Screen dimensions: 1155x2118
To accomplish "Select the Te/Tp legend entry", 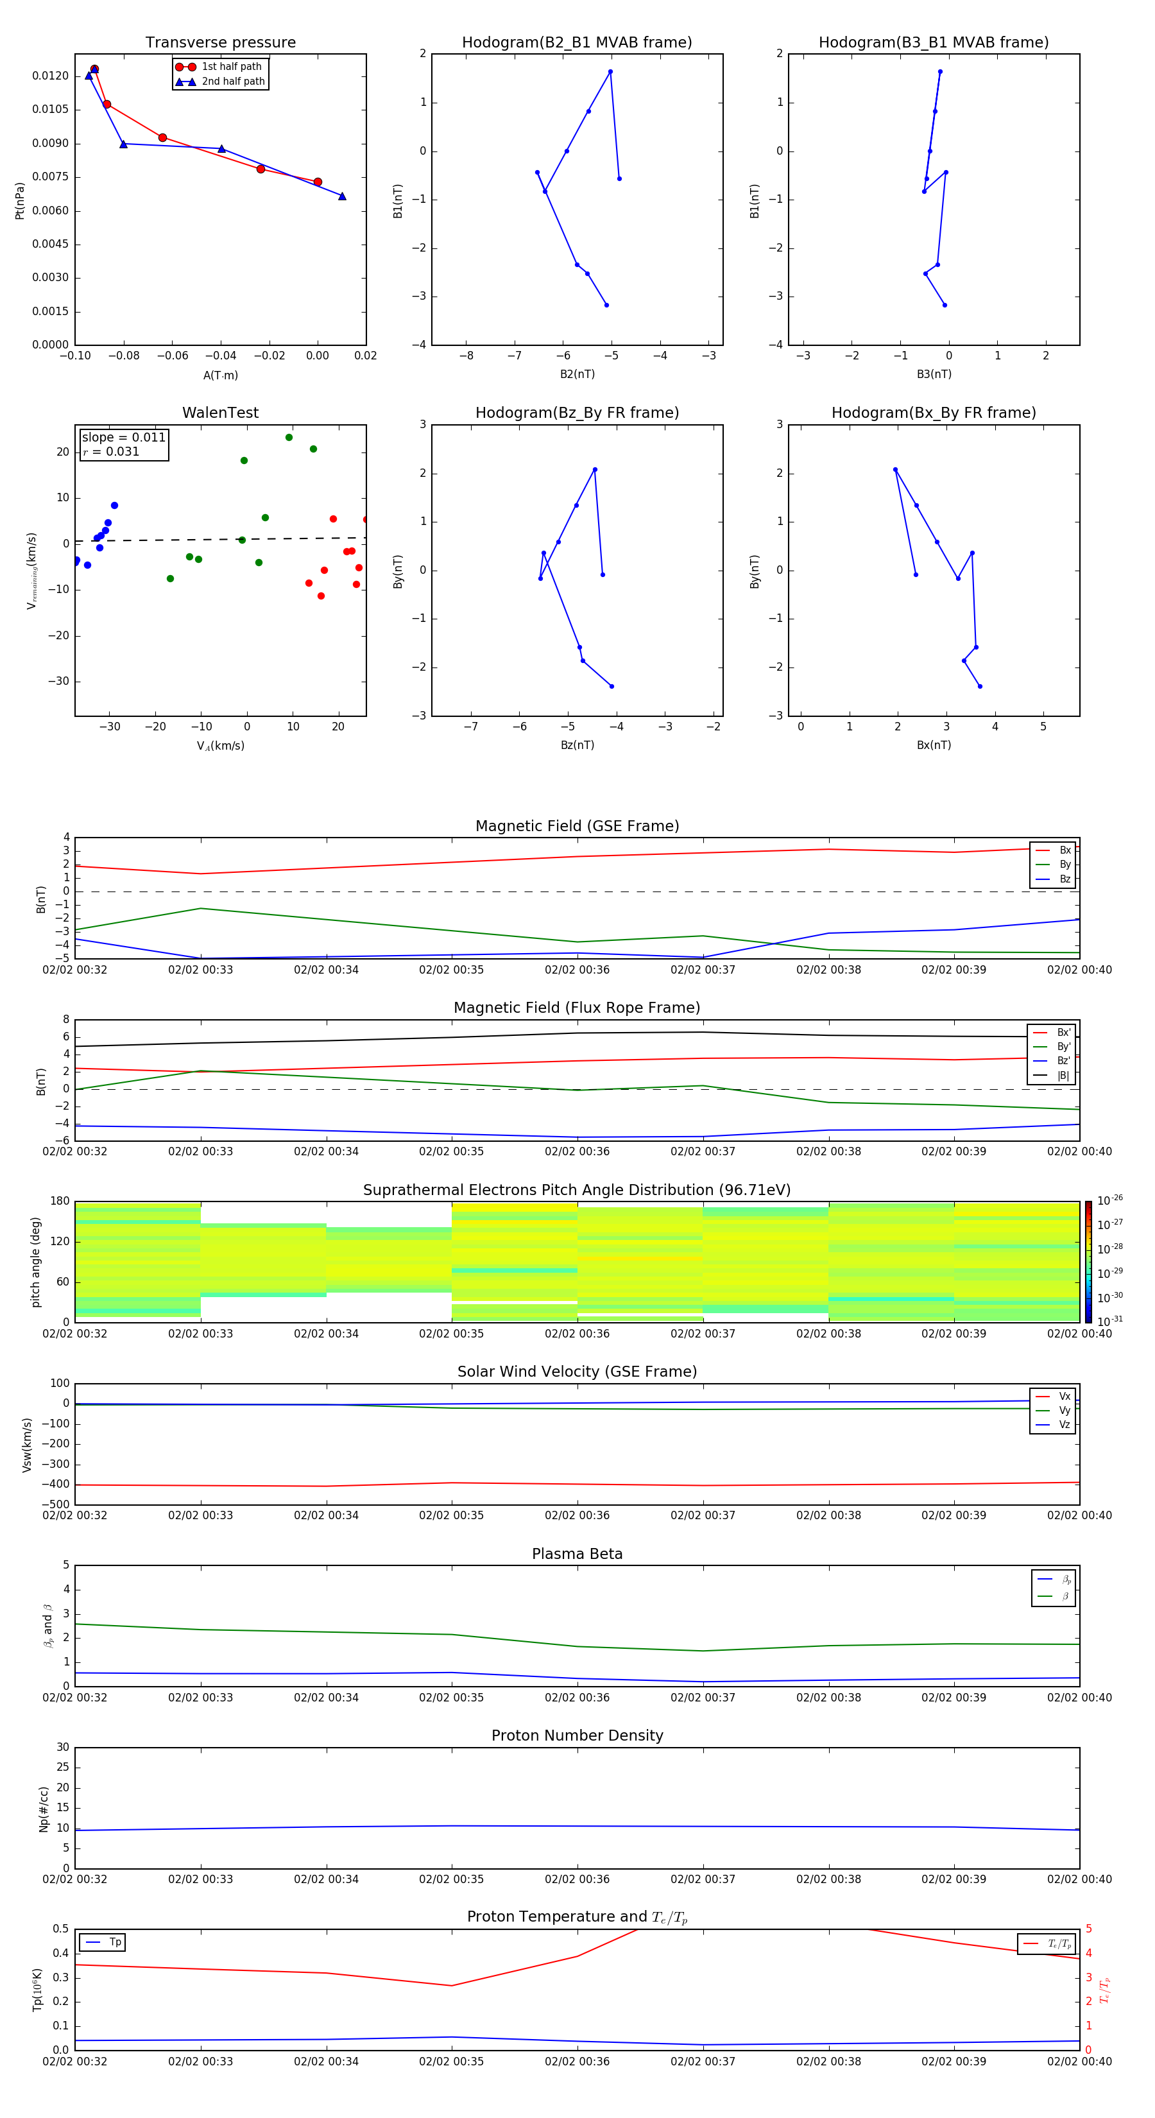I will point(1047,1943).
